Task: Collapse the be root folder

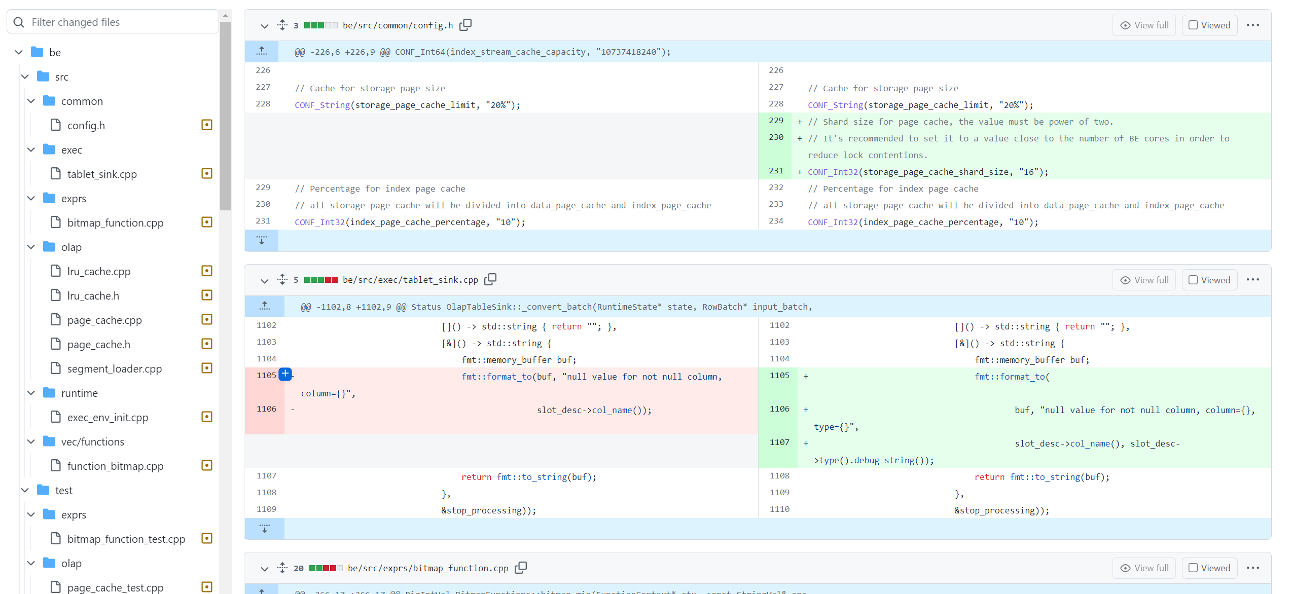Action: tap(19, 52)
